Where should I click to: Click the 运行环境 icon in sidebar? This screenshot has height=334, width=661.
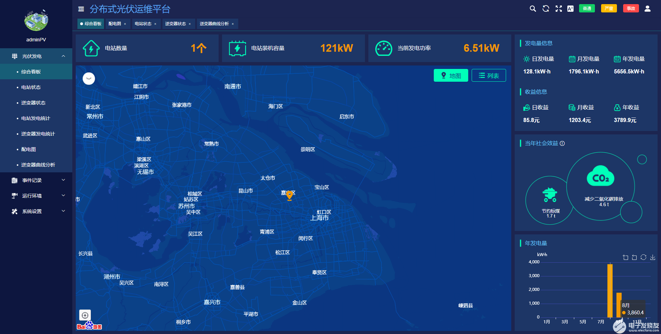(x=14, y=196)
